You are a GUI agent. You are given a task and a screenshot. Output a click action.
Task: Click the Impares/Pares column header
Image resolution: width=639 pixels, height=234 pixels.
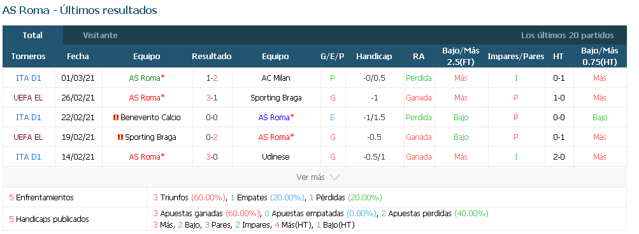coord(516,56)
